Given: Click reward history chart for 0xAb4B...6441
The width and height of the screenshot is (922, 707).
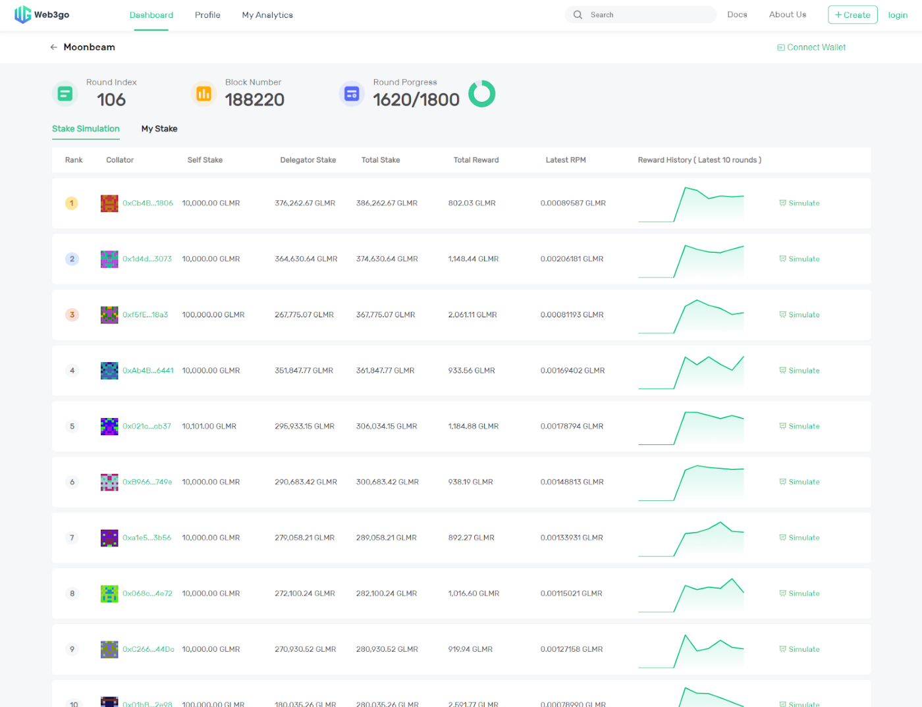Looking at the screenshot, I should click(x=691, y=372).
